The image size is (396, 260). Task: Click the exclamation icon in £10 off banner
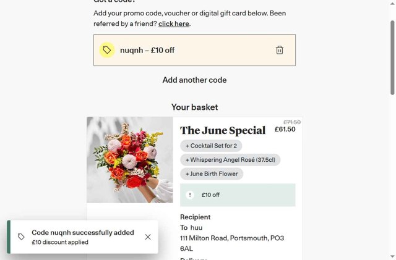tap(191, 195)
